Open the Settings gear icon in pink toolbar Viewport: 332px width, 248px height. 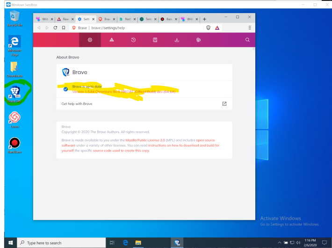coord(90,40)
